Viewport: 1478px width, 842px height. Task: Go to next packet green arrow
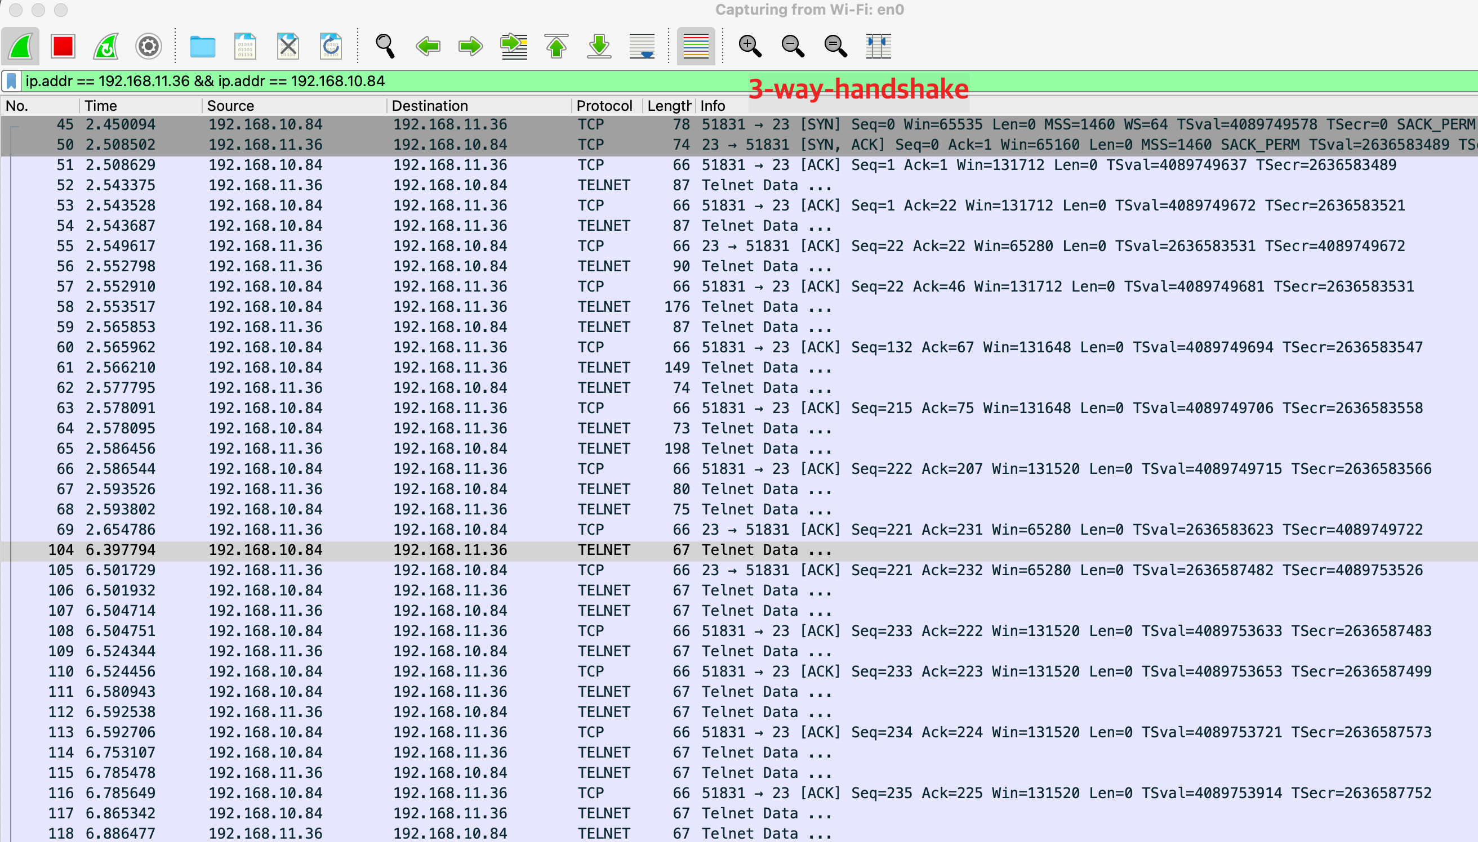(470, 46)
